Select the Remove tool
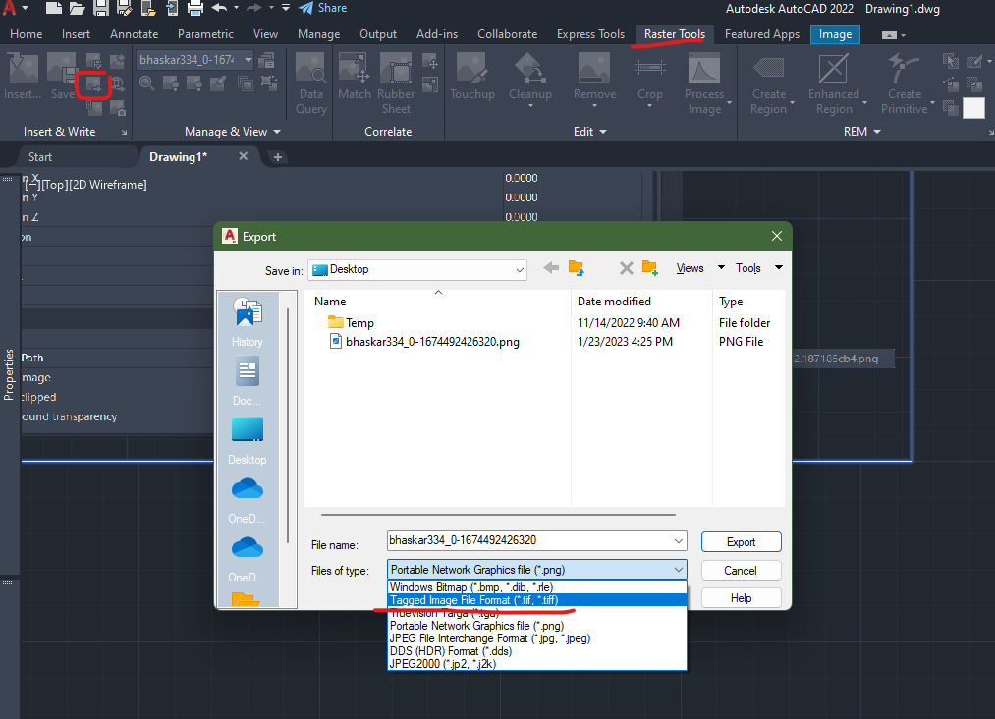Screen dimensions: 995x719 (593, 83)
